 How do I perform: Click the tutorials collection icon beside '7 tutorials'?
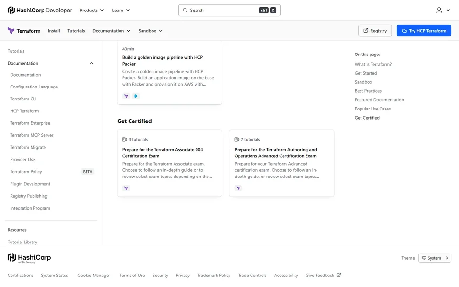click(237, 139)
